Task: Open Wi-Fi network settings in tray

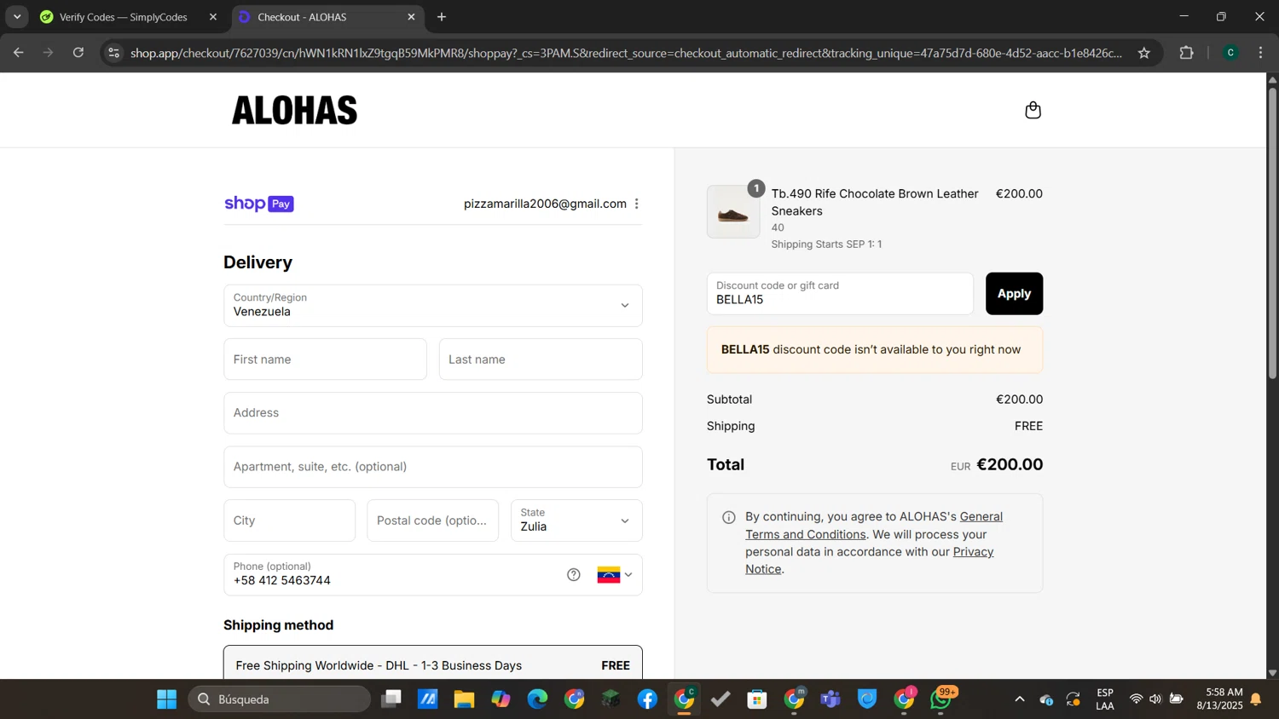Action: click(1136, 699)
